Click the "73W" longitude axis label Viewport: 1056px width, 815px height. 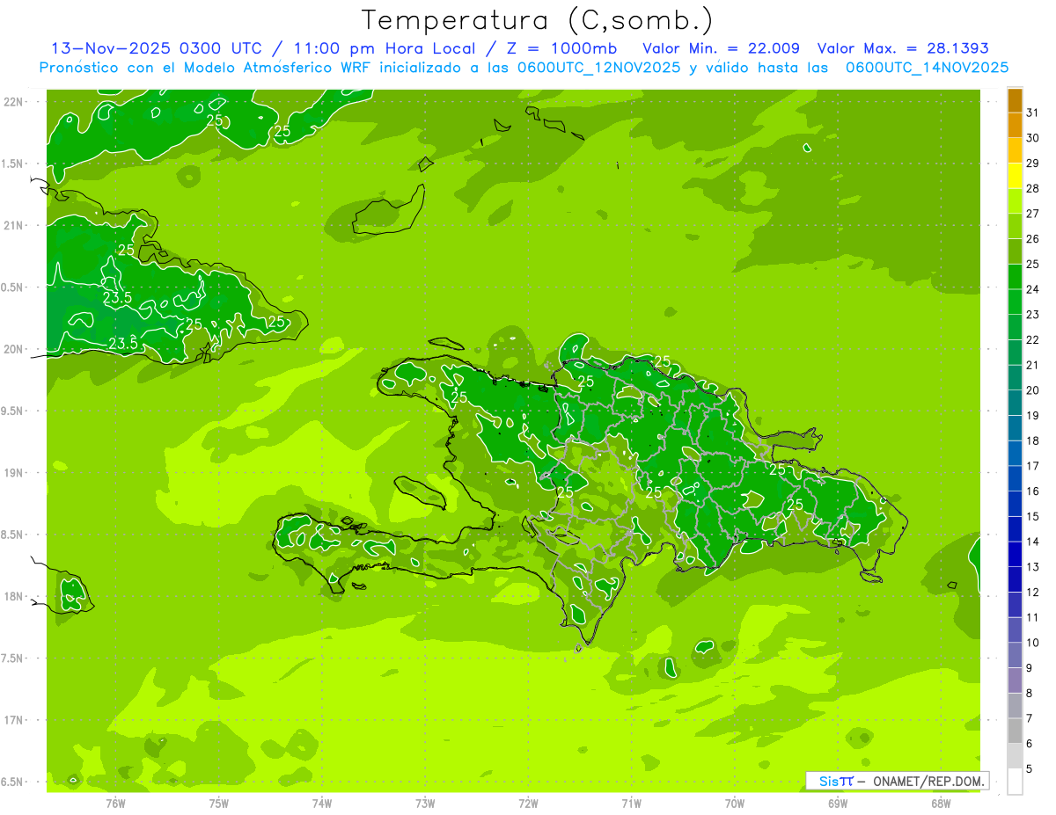[x=425, y=804]
